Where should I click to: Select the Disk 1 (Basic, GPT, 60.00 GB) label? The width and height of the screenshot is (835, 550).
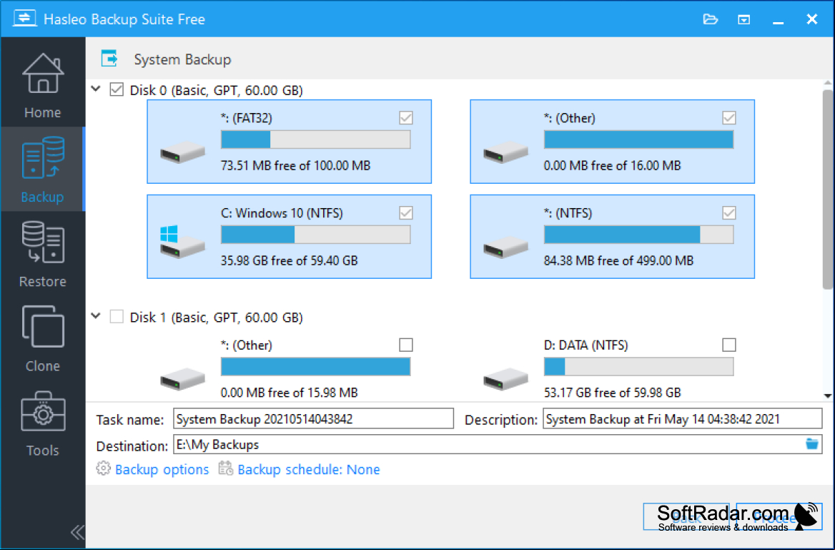[x=216, y=317]
